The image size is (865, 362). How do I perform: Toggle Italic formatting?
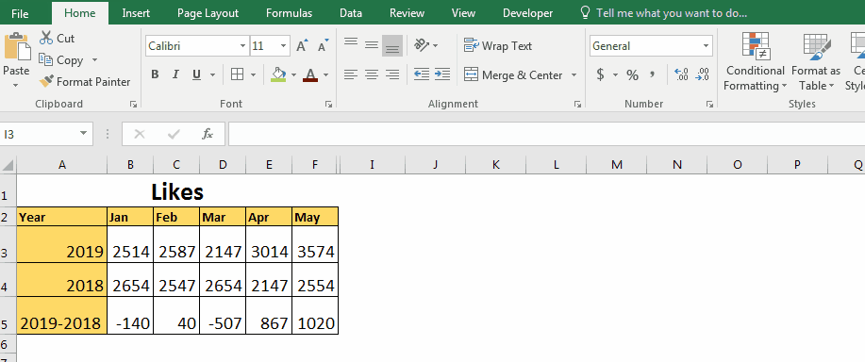[175, 74]
